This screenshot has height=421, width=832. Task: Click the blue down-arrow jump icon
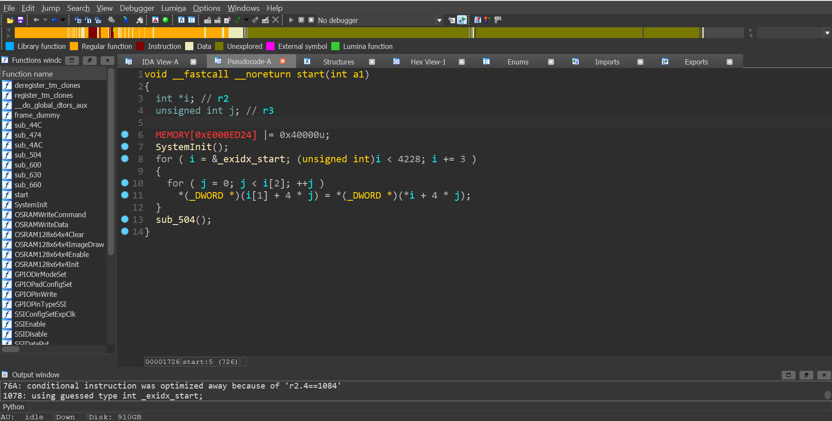pyautogui.click(x=125, y=20)
